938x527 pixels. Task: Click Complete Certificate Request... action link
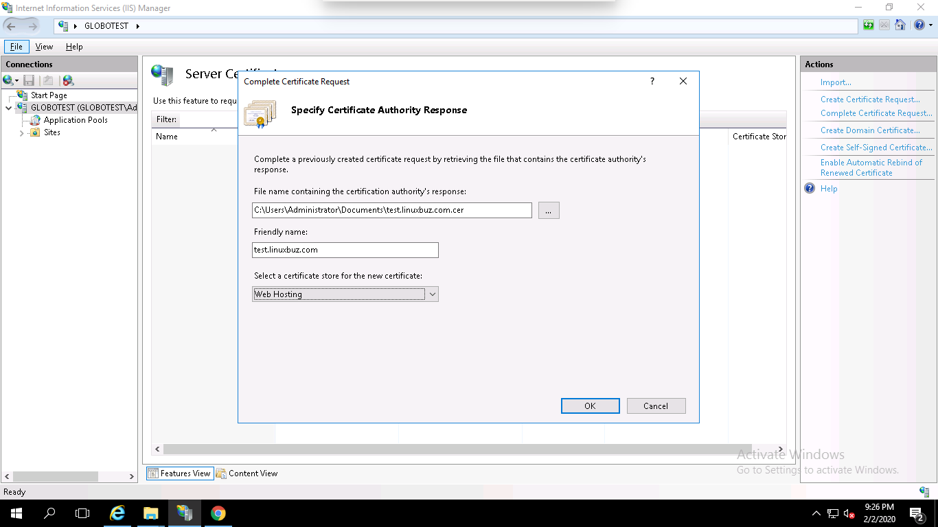pyautogui.click(x=876, y=113)
